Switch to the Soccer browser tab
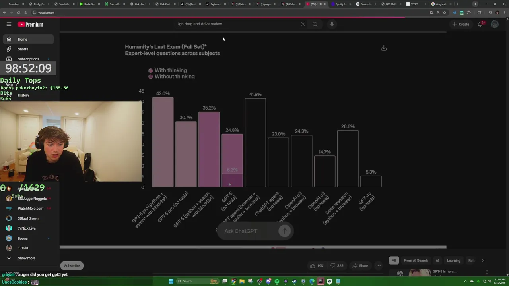 115,4
